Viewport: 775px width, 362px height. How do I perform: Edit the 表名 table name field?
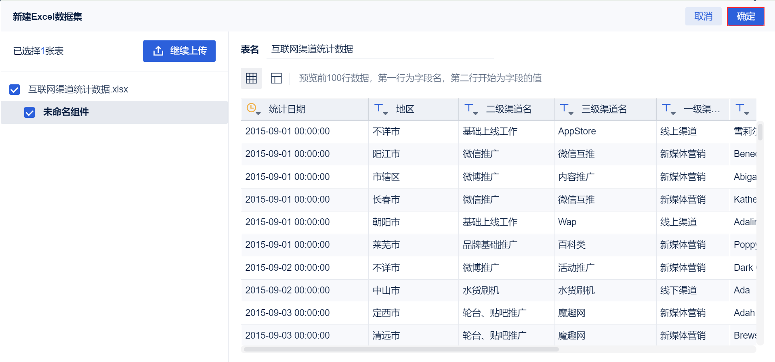[380, 49]
